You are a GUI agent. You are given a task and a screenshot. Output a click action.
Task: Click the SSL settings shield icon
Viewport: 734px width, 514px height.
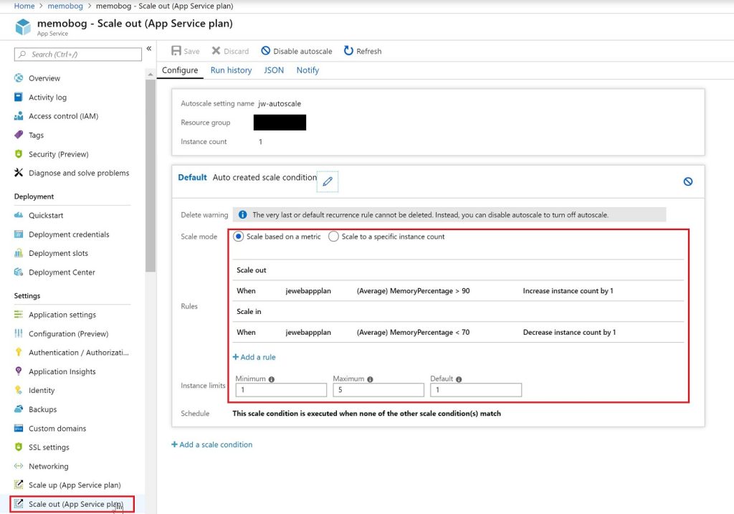tap(18, 447)
